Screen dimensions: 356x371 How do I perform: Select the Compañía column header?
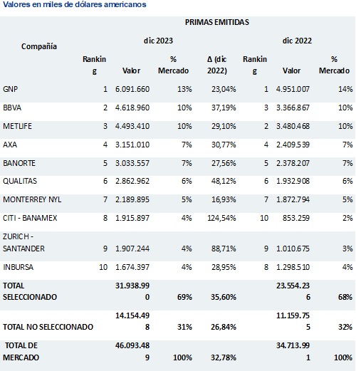pyautogui.click(x=39, y=46)
